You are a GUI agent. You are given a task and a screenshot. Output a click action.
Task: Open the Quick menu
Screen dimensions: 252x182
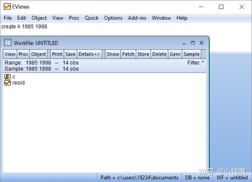92,18
